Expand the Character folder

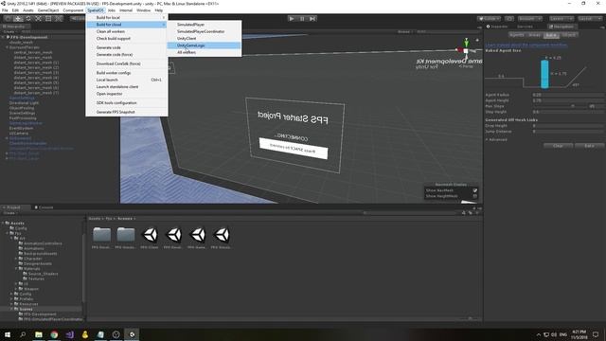16,259
